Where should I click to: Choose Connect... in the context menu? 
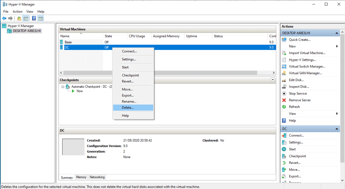[x=133, y=51]
